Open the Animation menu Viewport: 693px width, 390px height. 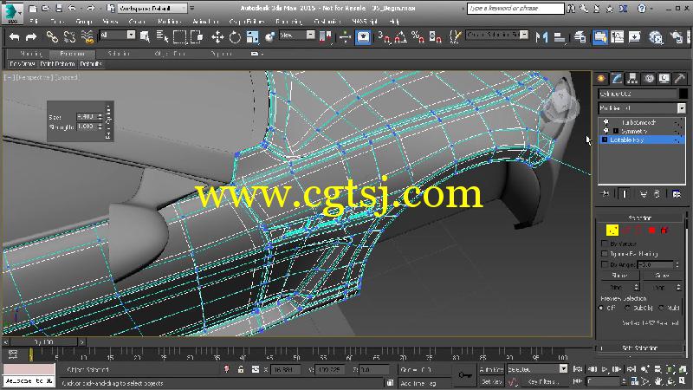(205, 21)
